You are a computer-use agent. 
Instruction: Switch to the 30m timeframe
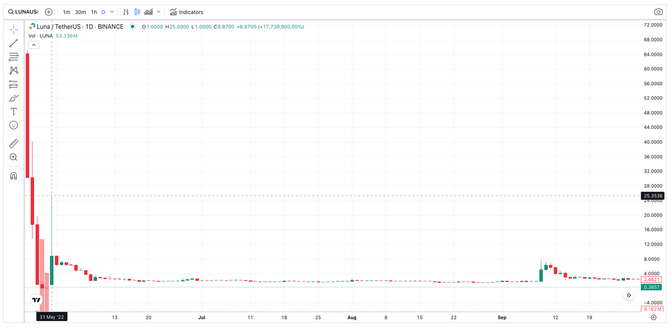(81, 12)
